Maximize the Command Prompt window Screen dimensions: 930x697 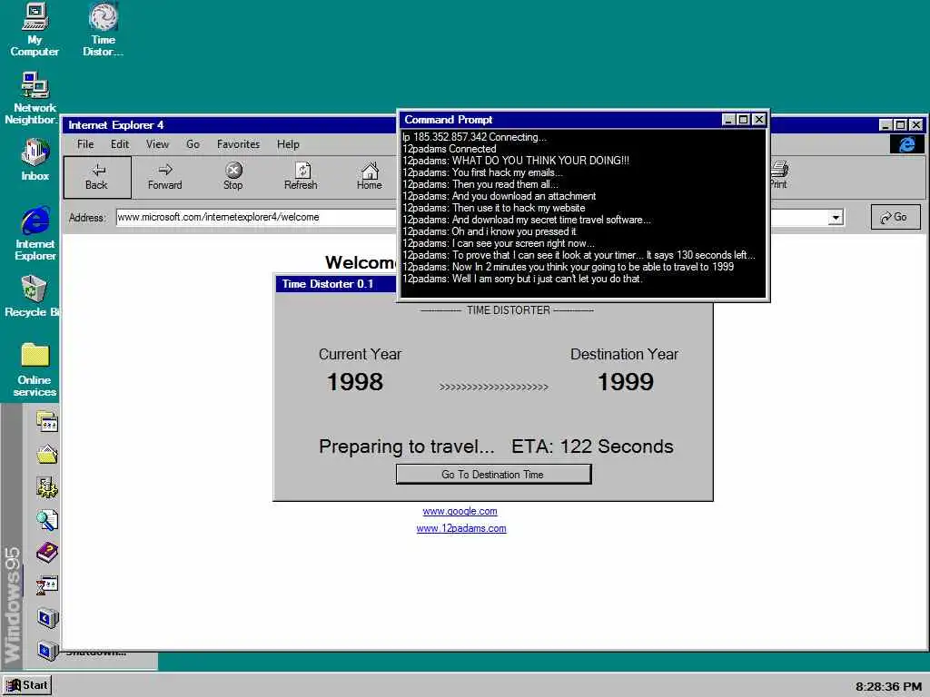coord(743,120)
